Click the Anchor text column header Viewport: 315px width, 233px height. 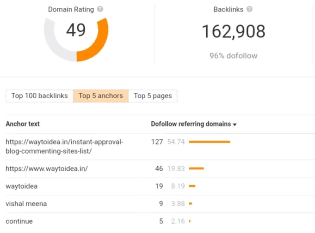[23, 124]
